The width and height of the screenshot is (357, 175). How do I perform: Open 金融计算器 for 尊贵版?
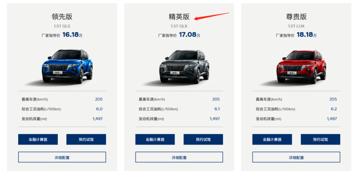272,139
